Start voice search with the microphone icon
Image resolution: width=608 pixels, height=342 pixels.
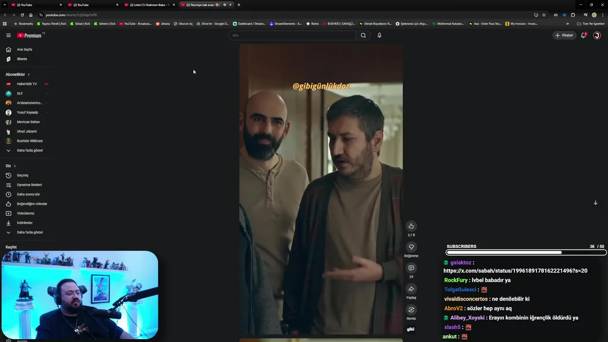379,35
